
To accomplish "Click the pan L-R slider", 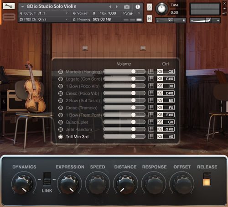I will click(x=171, y=20).
